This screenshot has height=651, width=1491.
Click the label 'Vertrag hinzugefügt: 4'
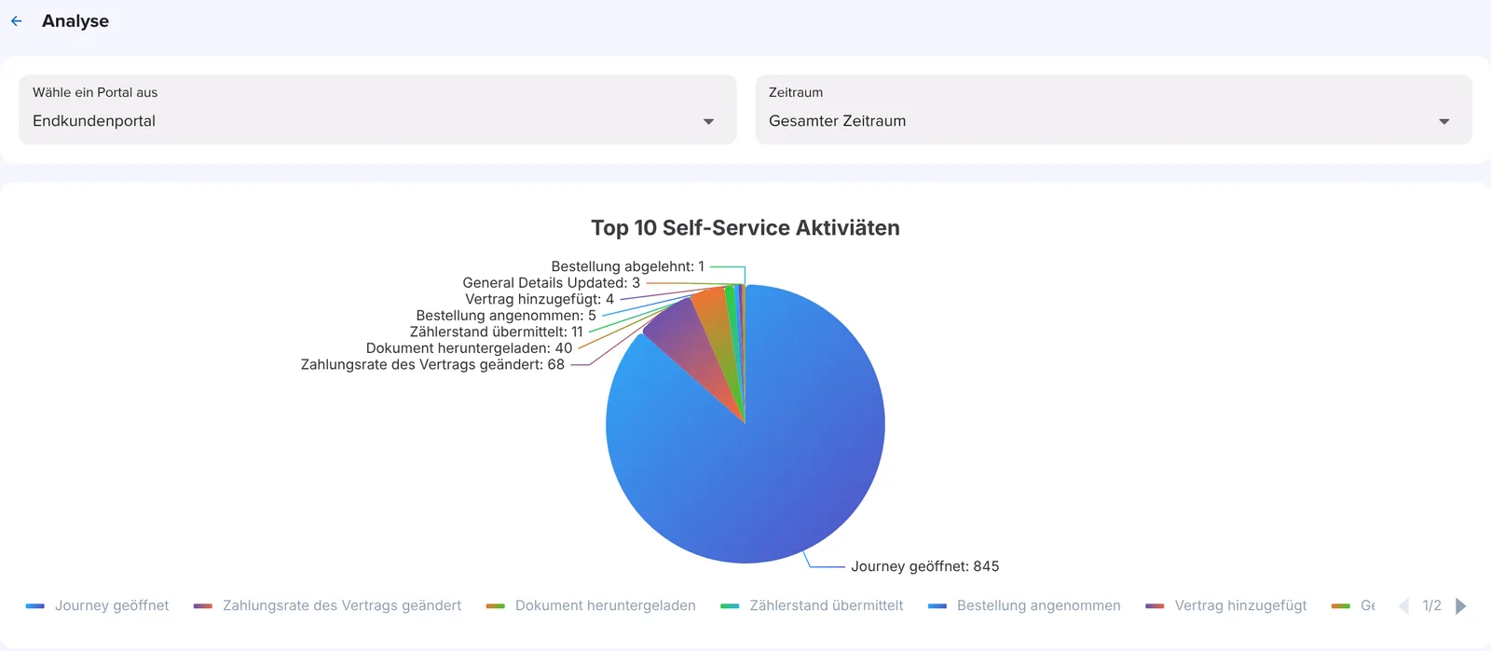tap(540, 299)
